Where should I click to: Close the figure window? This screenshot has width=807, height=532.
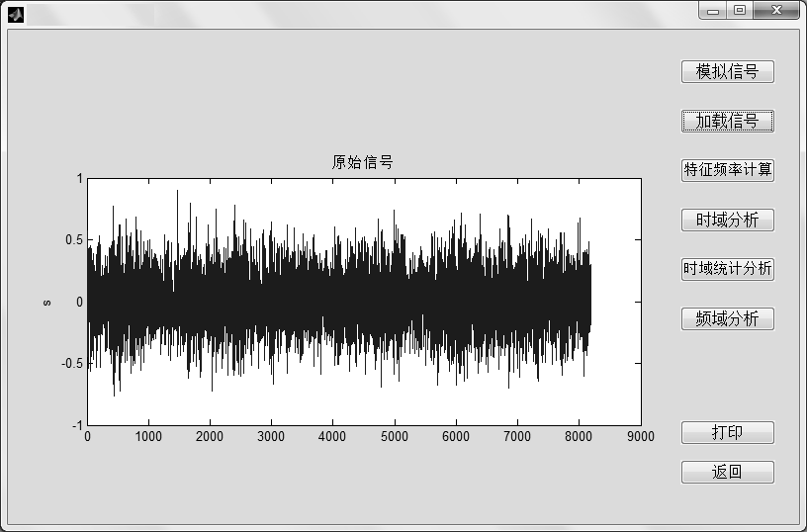(x=776, y=10)
